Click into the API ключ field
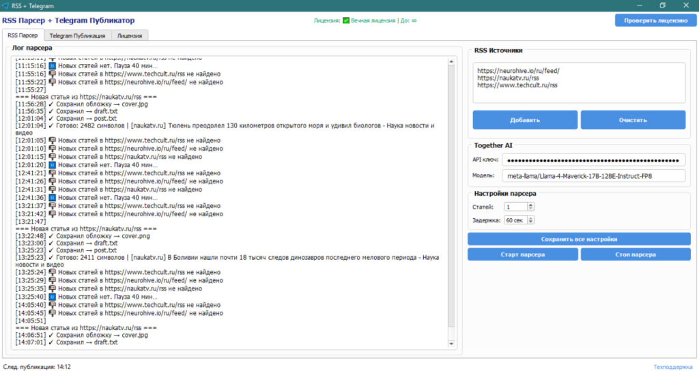 (593, 160)
